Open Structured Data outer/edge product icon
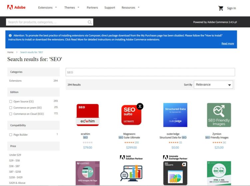250x186 pixels. (x=175, y=115)
